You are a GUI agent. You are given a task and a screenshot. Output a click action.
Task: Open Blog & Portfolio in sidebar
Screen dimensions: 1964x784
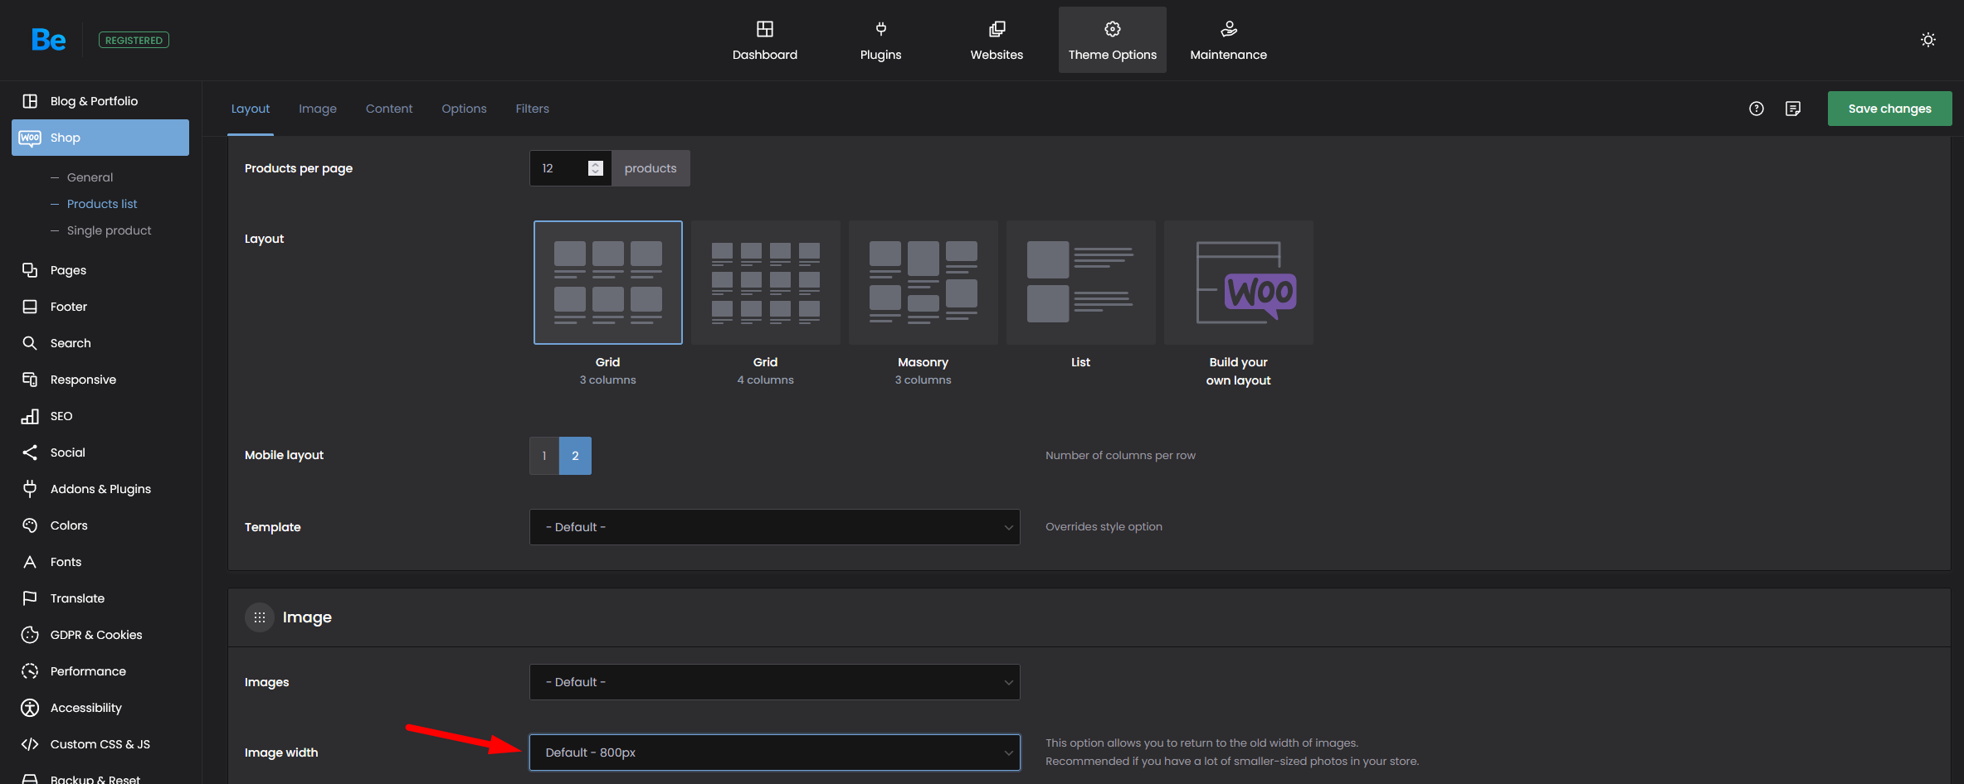pos(100,101)
